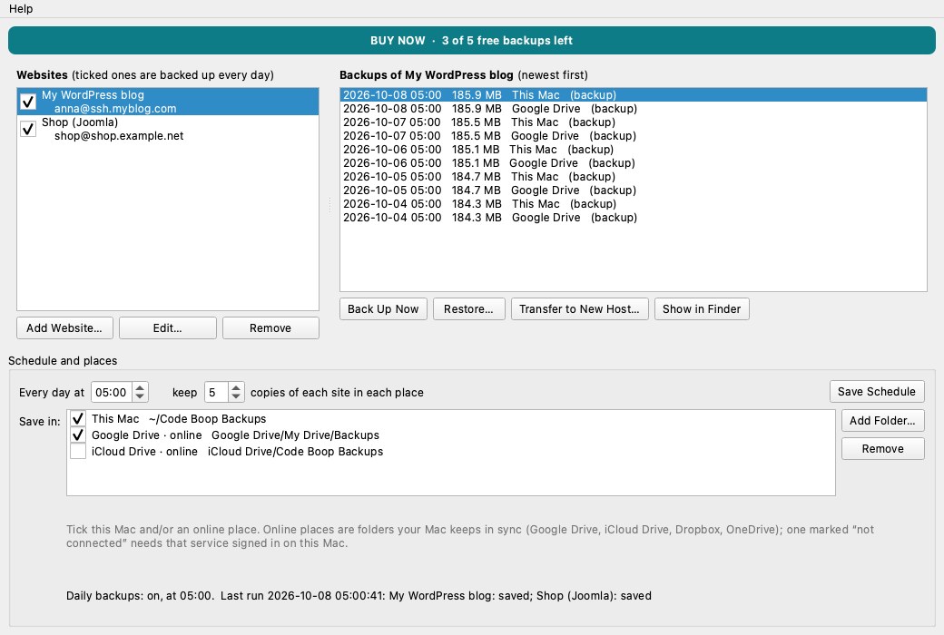
Task: Select ~/Code Boop Backups path text
Action: (x=208, y=419)
